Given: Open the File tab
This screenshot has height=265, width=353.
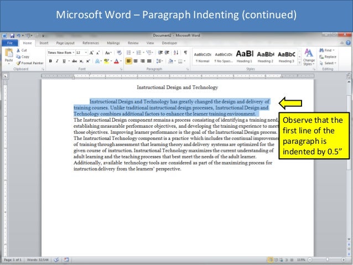Looking at the screenshot, I should tap(10, 43).
